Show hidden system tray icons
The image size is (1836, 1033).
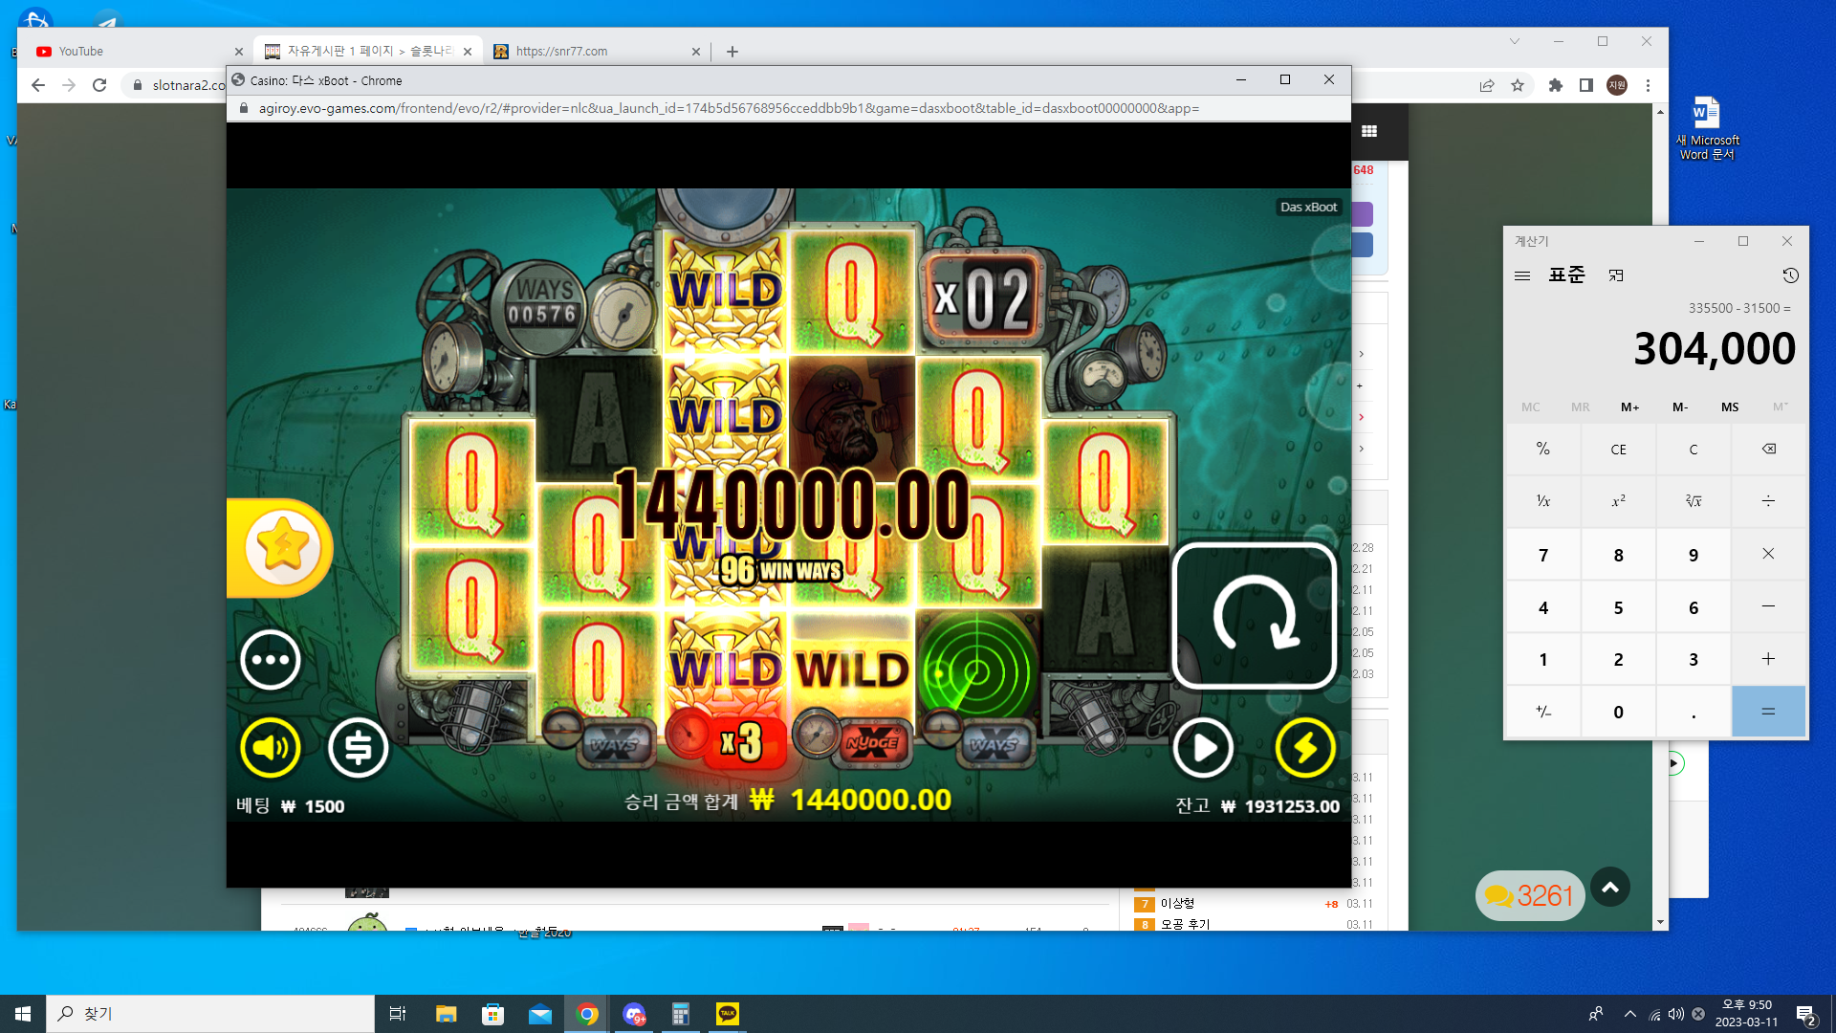[1629, 1014]
